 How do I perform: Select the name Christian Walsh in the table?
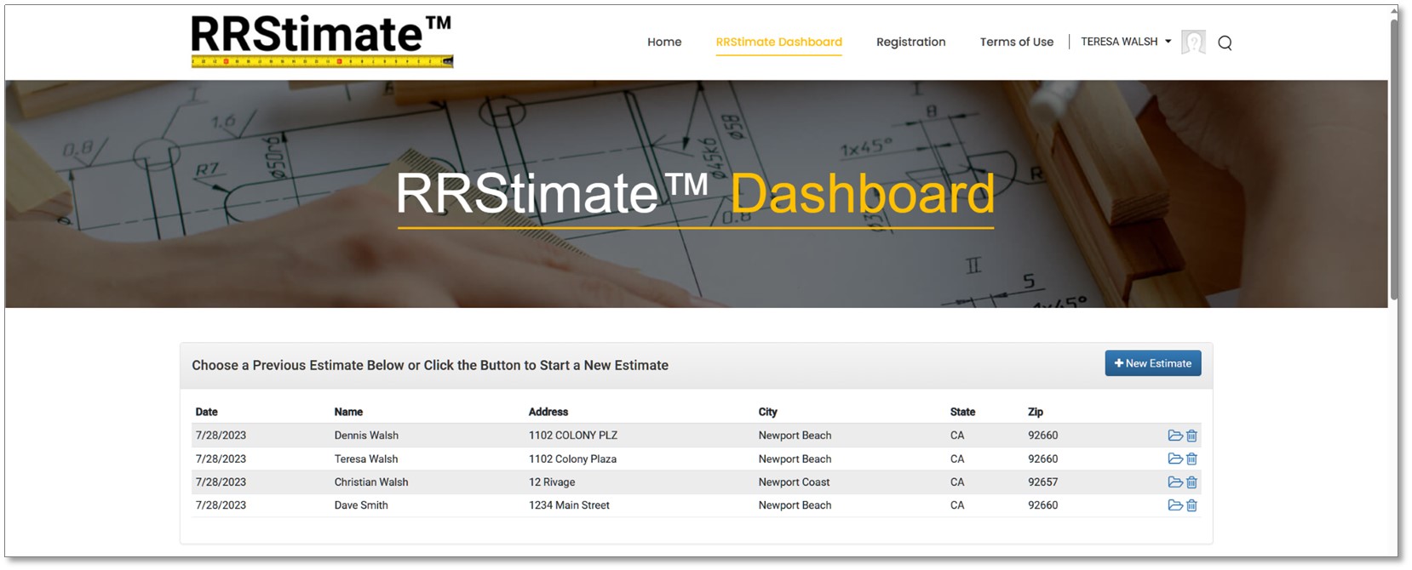(371, 482)
